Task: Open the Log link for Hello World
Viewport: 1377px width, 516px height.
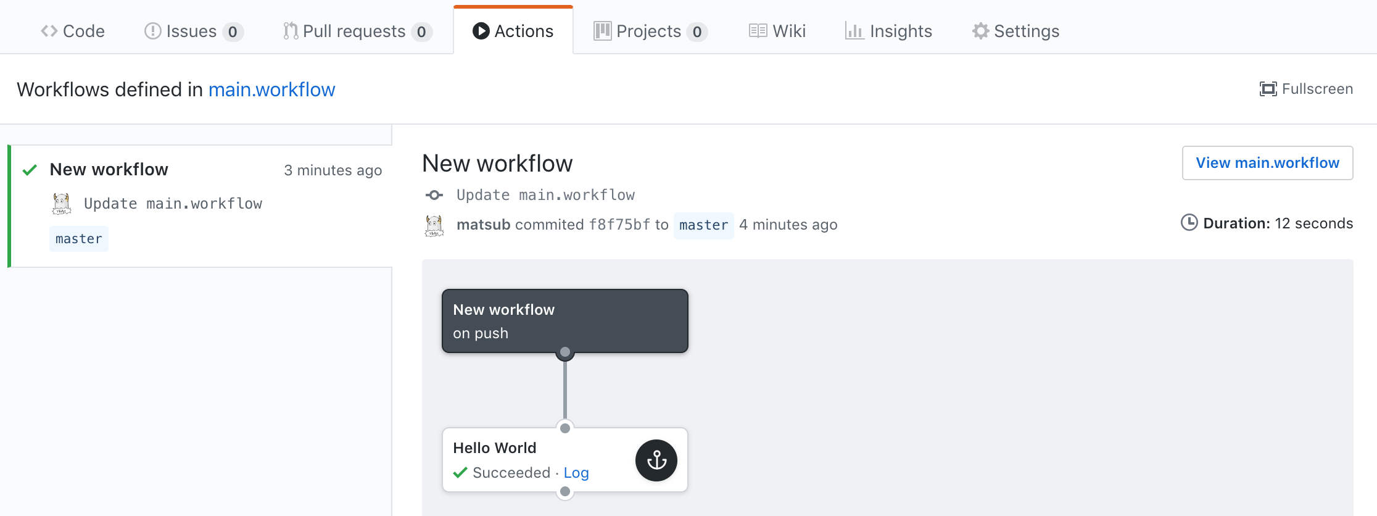Action: coord(576,473)
